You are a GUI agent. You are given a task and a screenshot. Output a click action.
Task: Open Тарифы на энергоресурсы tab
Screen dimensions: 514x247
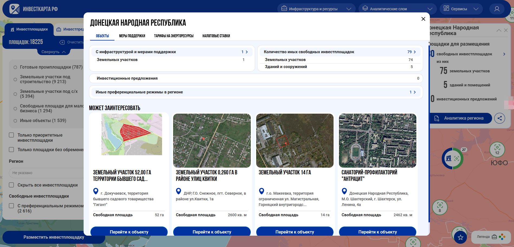pos(174,36)
